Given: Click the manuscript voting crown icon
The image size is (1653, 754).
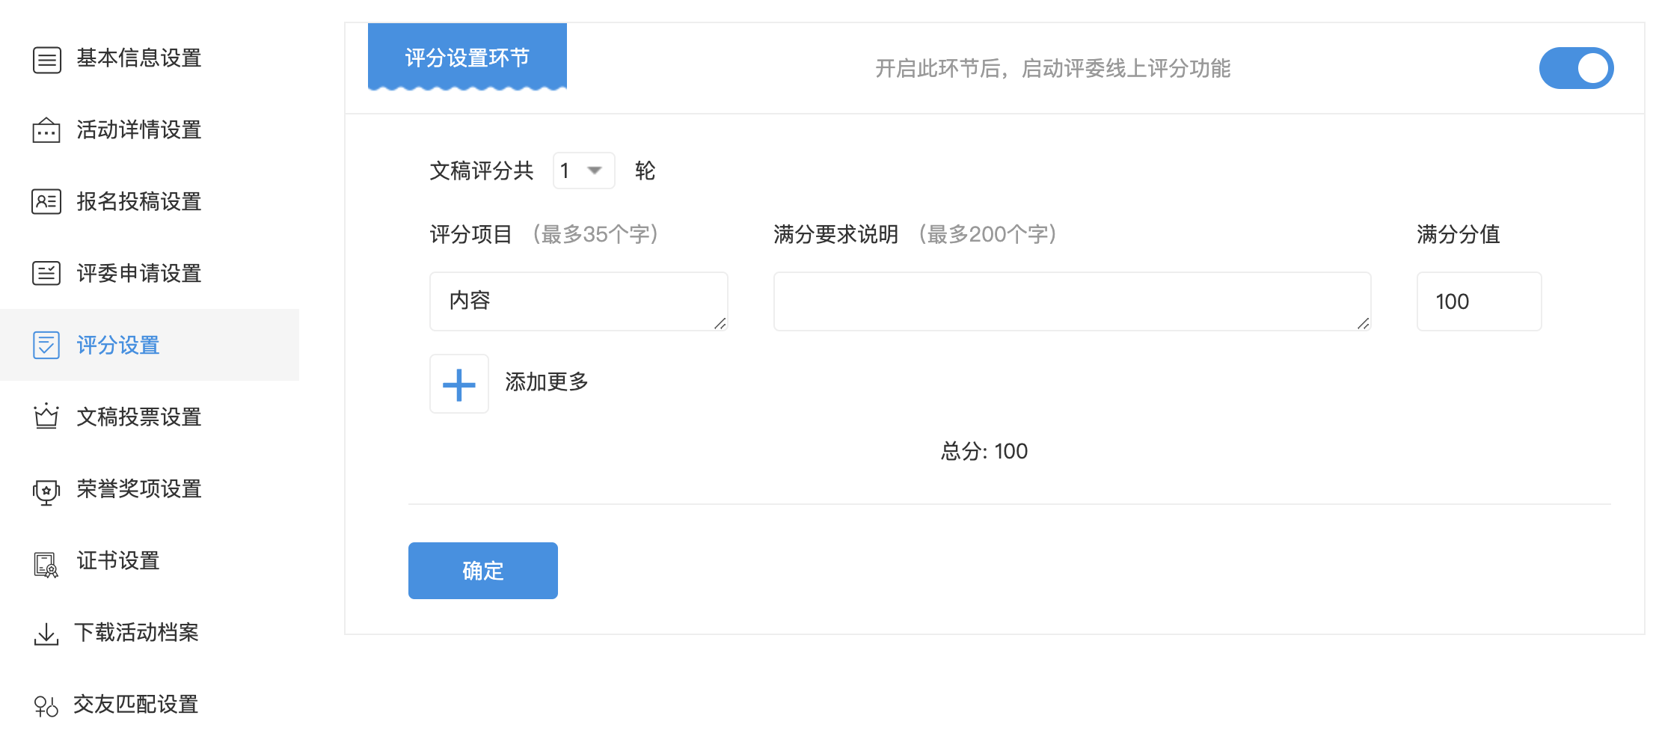Looking at the screenshot, I should [x=46, y=417].
